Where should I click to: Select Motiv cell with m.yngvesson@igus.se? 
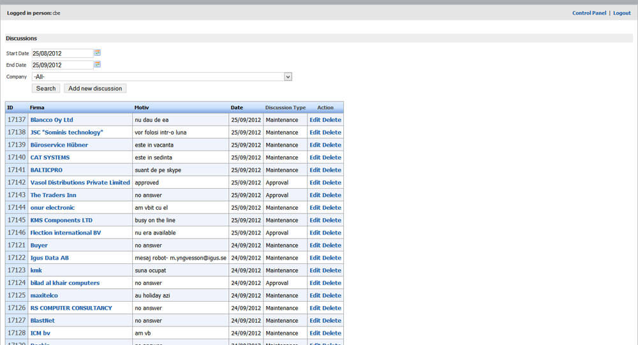pos(181,258)
